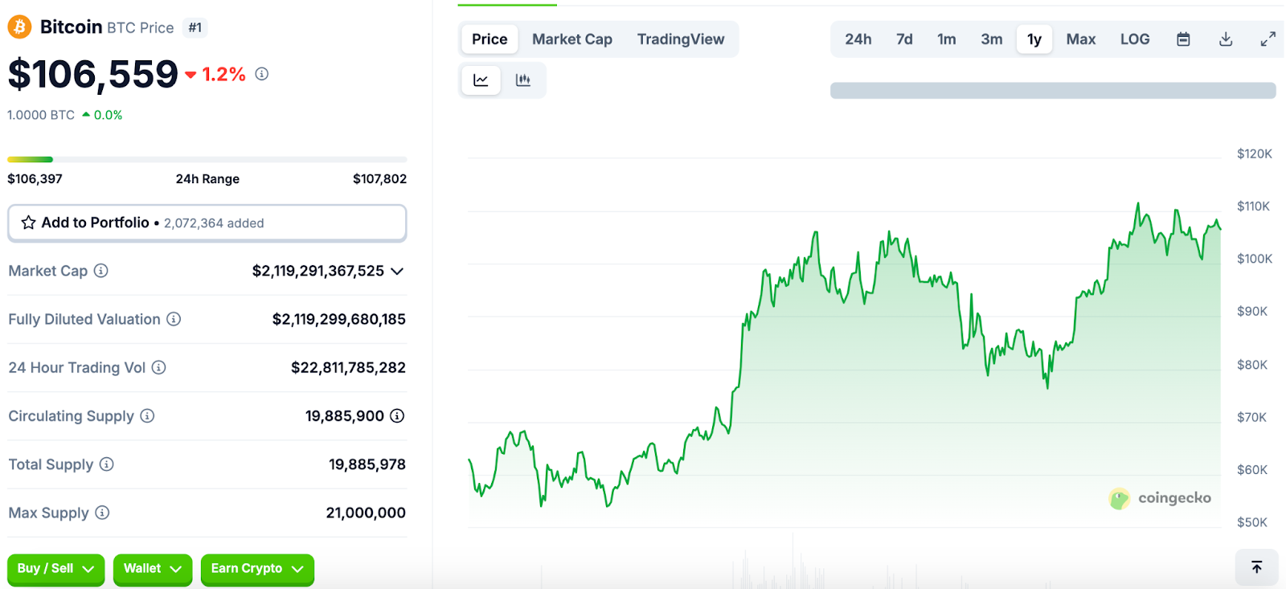Image resolution: width=1286 pixels, height=589 pixels.
Task: Expand Market Cap value chevron
Action: 397,272
